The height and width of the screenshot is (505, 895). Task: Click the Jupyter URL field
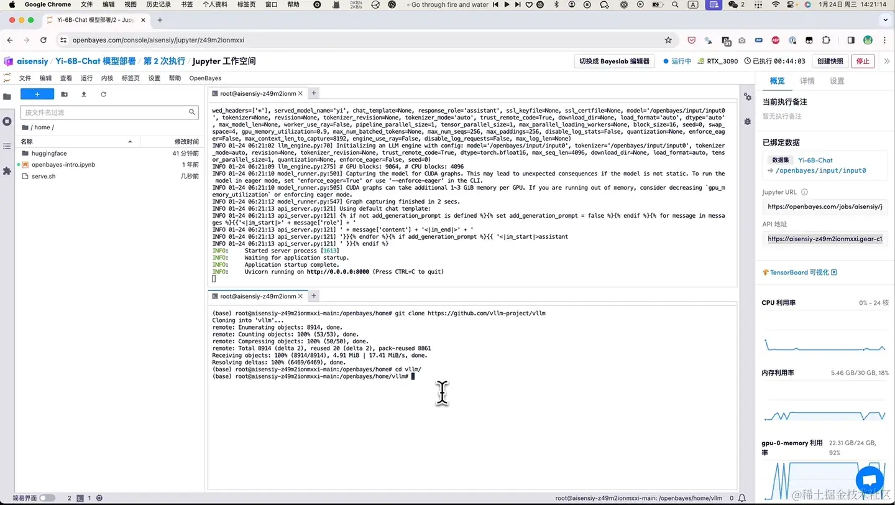pyautogui.click(x=824, y=206)
